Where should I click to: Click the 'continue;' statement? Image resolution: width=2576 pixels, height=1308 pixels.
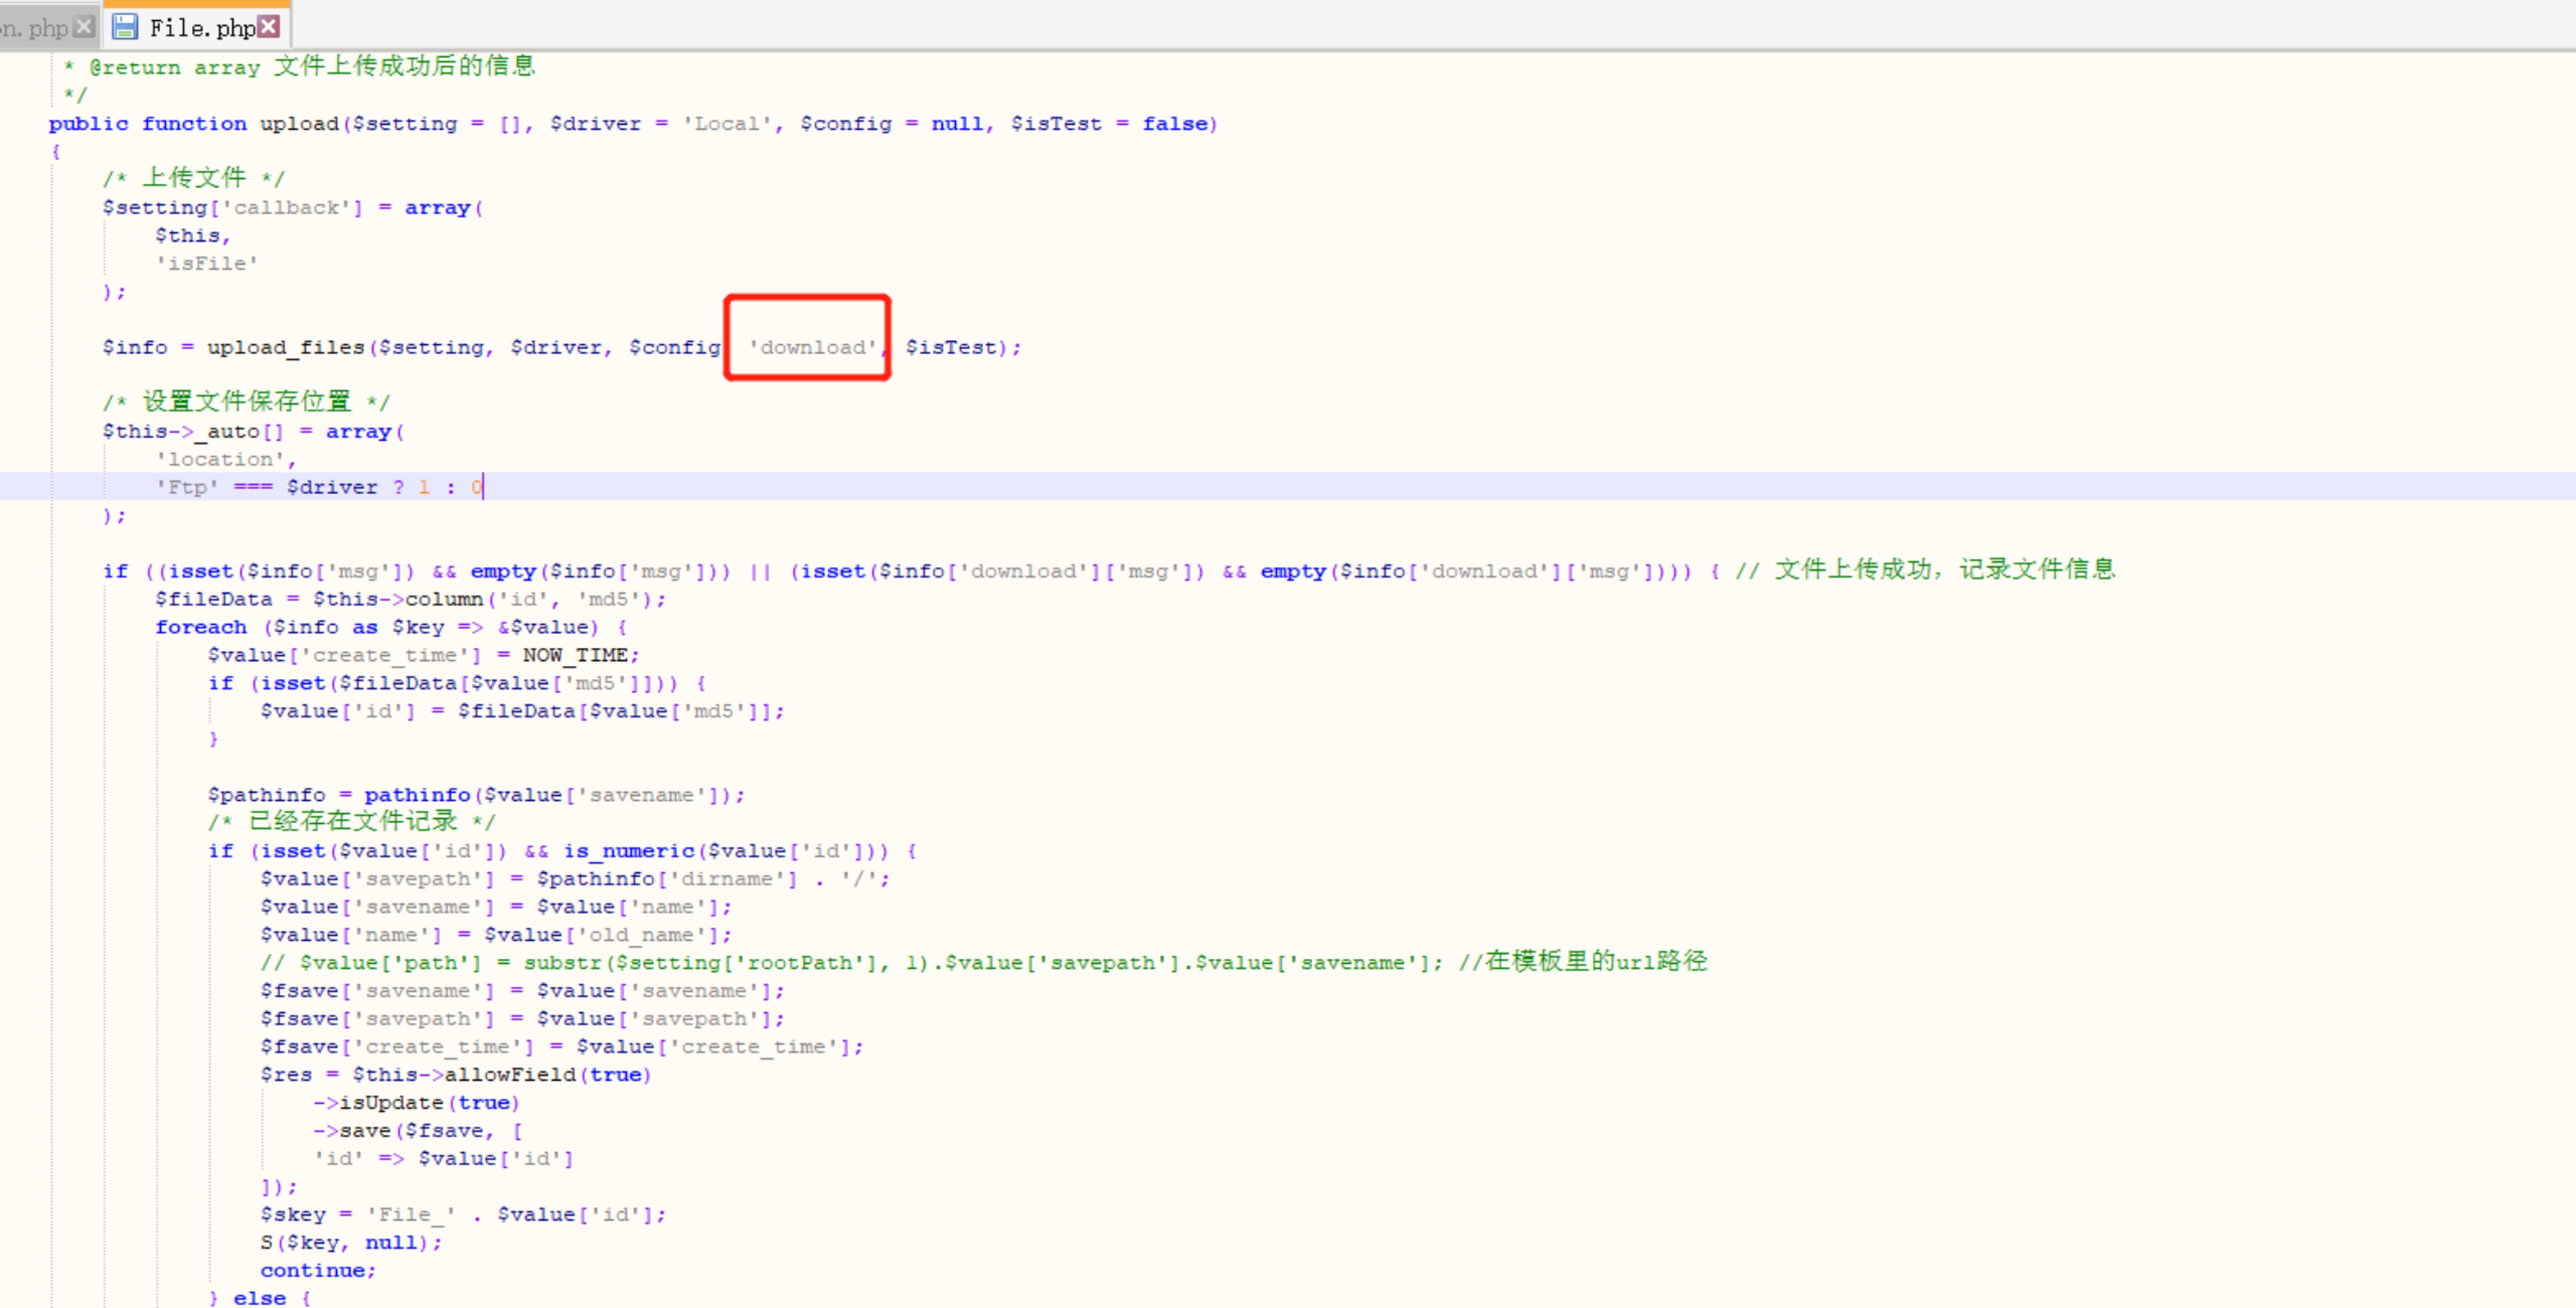pyautogui.click(x=318, y=1272)
